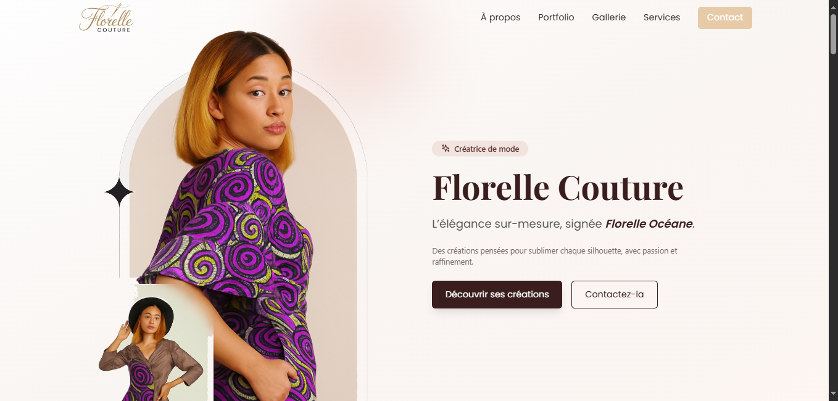Click the Florelle Océane italic name
The width and height of the screenshot is (838, 401).
click(649, 224)
